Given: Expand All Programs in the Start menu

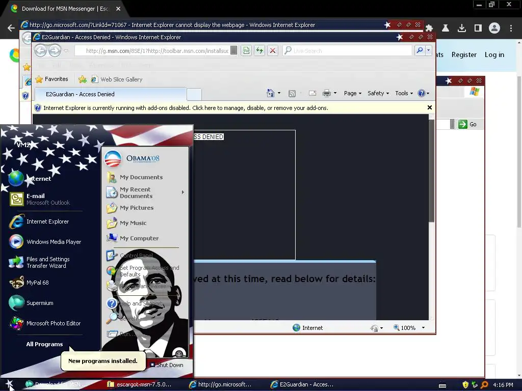Looking at the screenshot, I should (45, 344).
